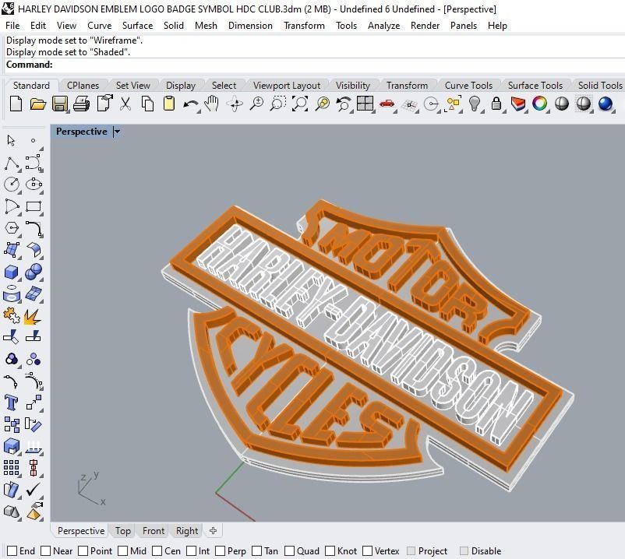Click the Explode icon in sidebar
This screenshot has width=625, height=559.
[33, 316]
